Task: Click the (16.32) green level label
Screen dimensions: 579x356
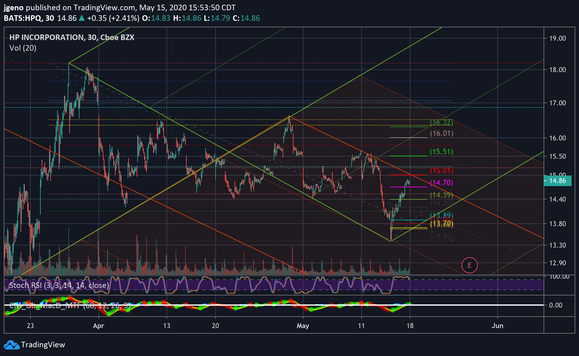Action: pyautogui.click(x=441, y=122)
